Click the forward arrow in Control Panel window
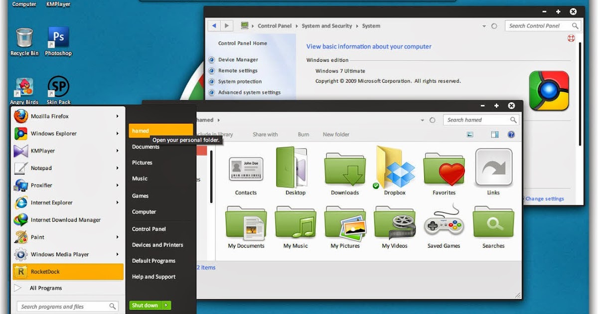Viewport: 598px width, 314px height. [227, 26]
